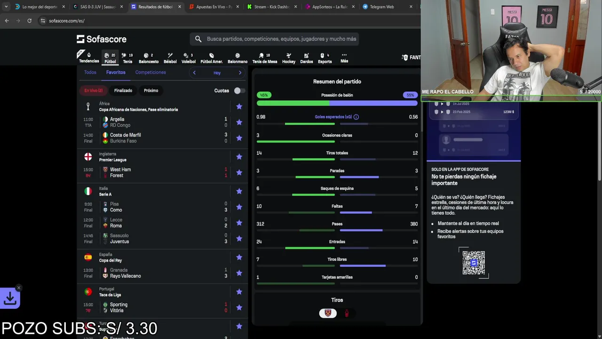Open Chrome tab search dropdown
This screenshot has height=339, width=602.
click(x=6, y=7)
